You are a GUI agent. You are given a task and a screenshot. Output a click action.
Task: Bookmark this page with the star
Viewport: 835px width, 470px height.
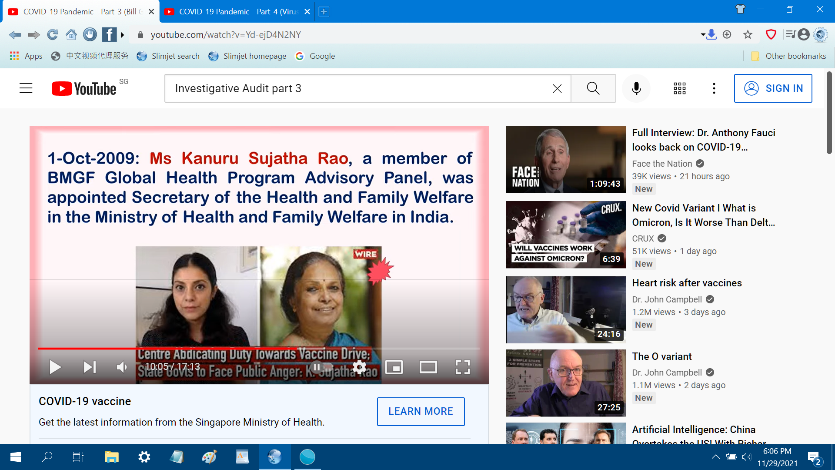tap(748, 34)
